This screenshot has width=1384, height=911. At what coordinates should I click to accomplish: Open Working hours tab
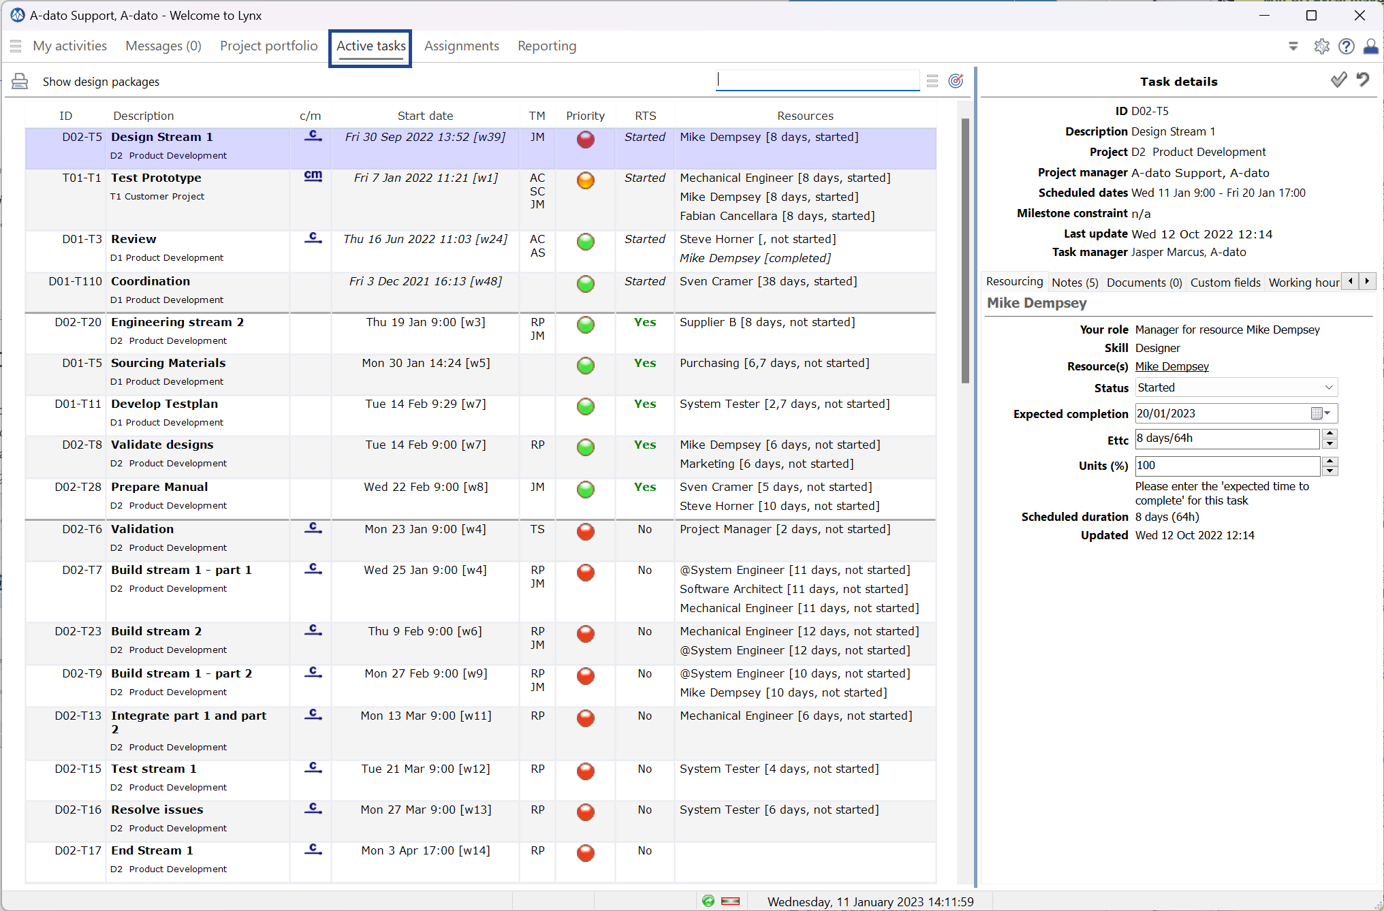pyautogui.click(x=1304, y=283)
